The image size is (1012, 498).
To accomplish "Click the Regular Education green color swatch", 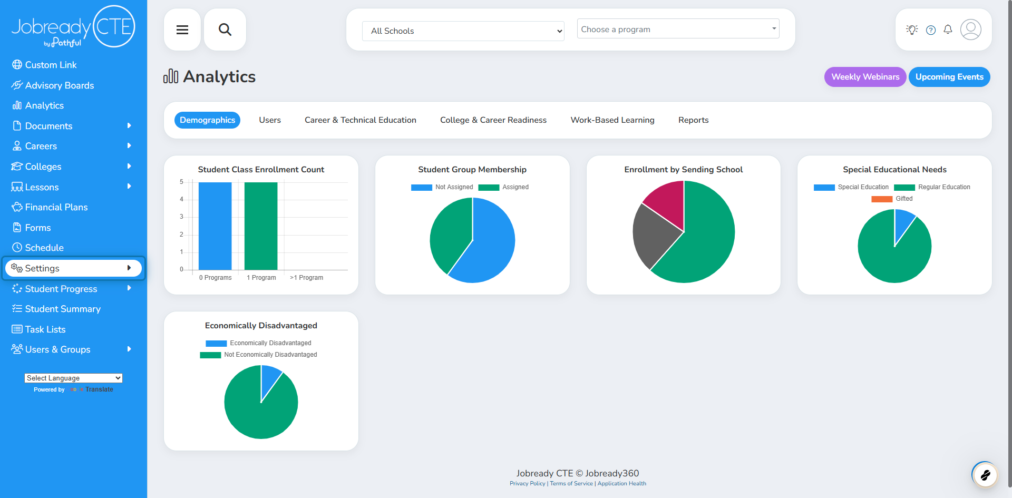I will coord(904,187).
